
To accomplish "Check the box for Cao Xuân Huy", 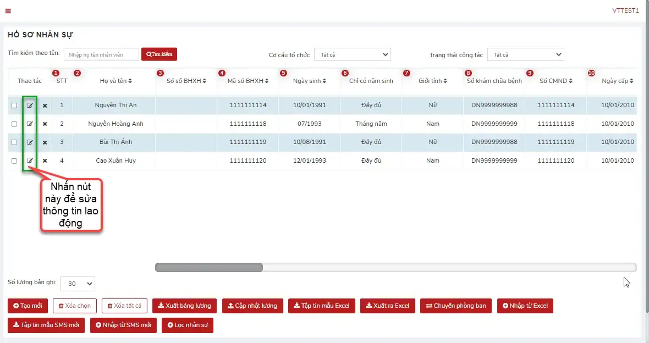I will point(14,161).
